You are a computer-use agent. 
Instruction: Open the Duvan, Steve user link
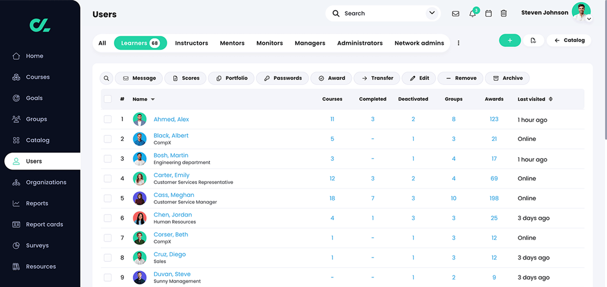[x=172, y=274]
